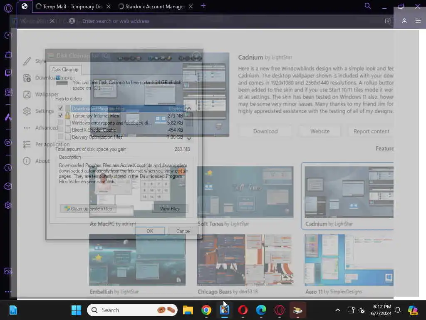Open the clock showing 6:12 PM

point(381,310)
